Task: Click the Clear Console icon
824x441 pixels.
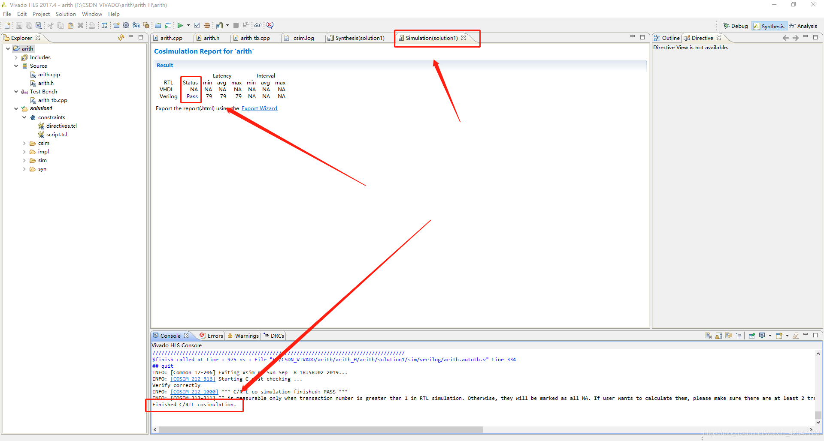Action: click(709, 336)
